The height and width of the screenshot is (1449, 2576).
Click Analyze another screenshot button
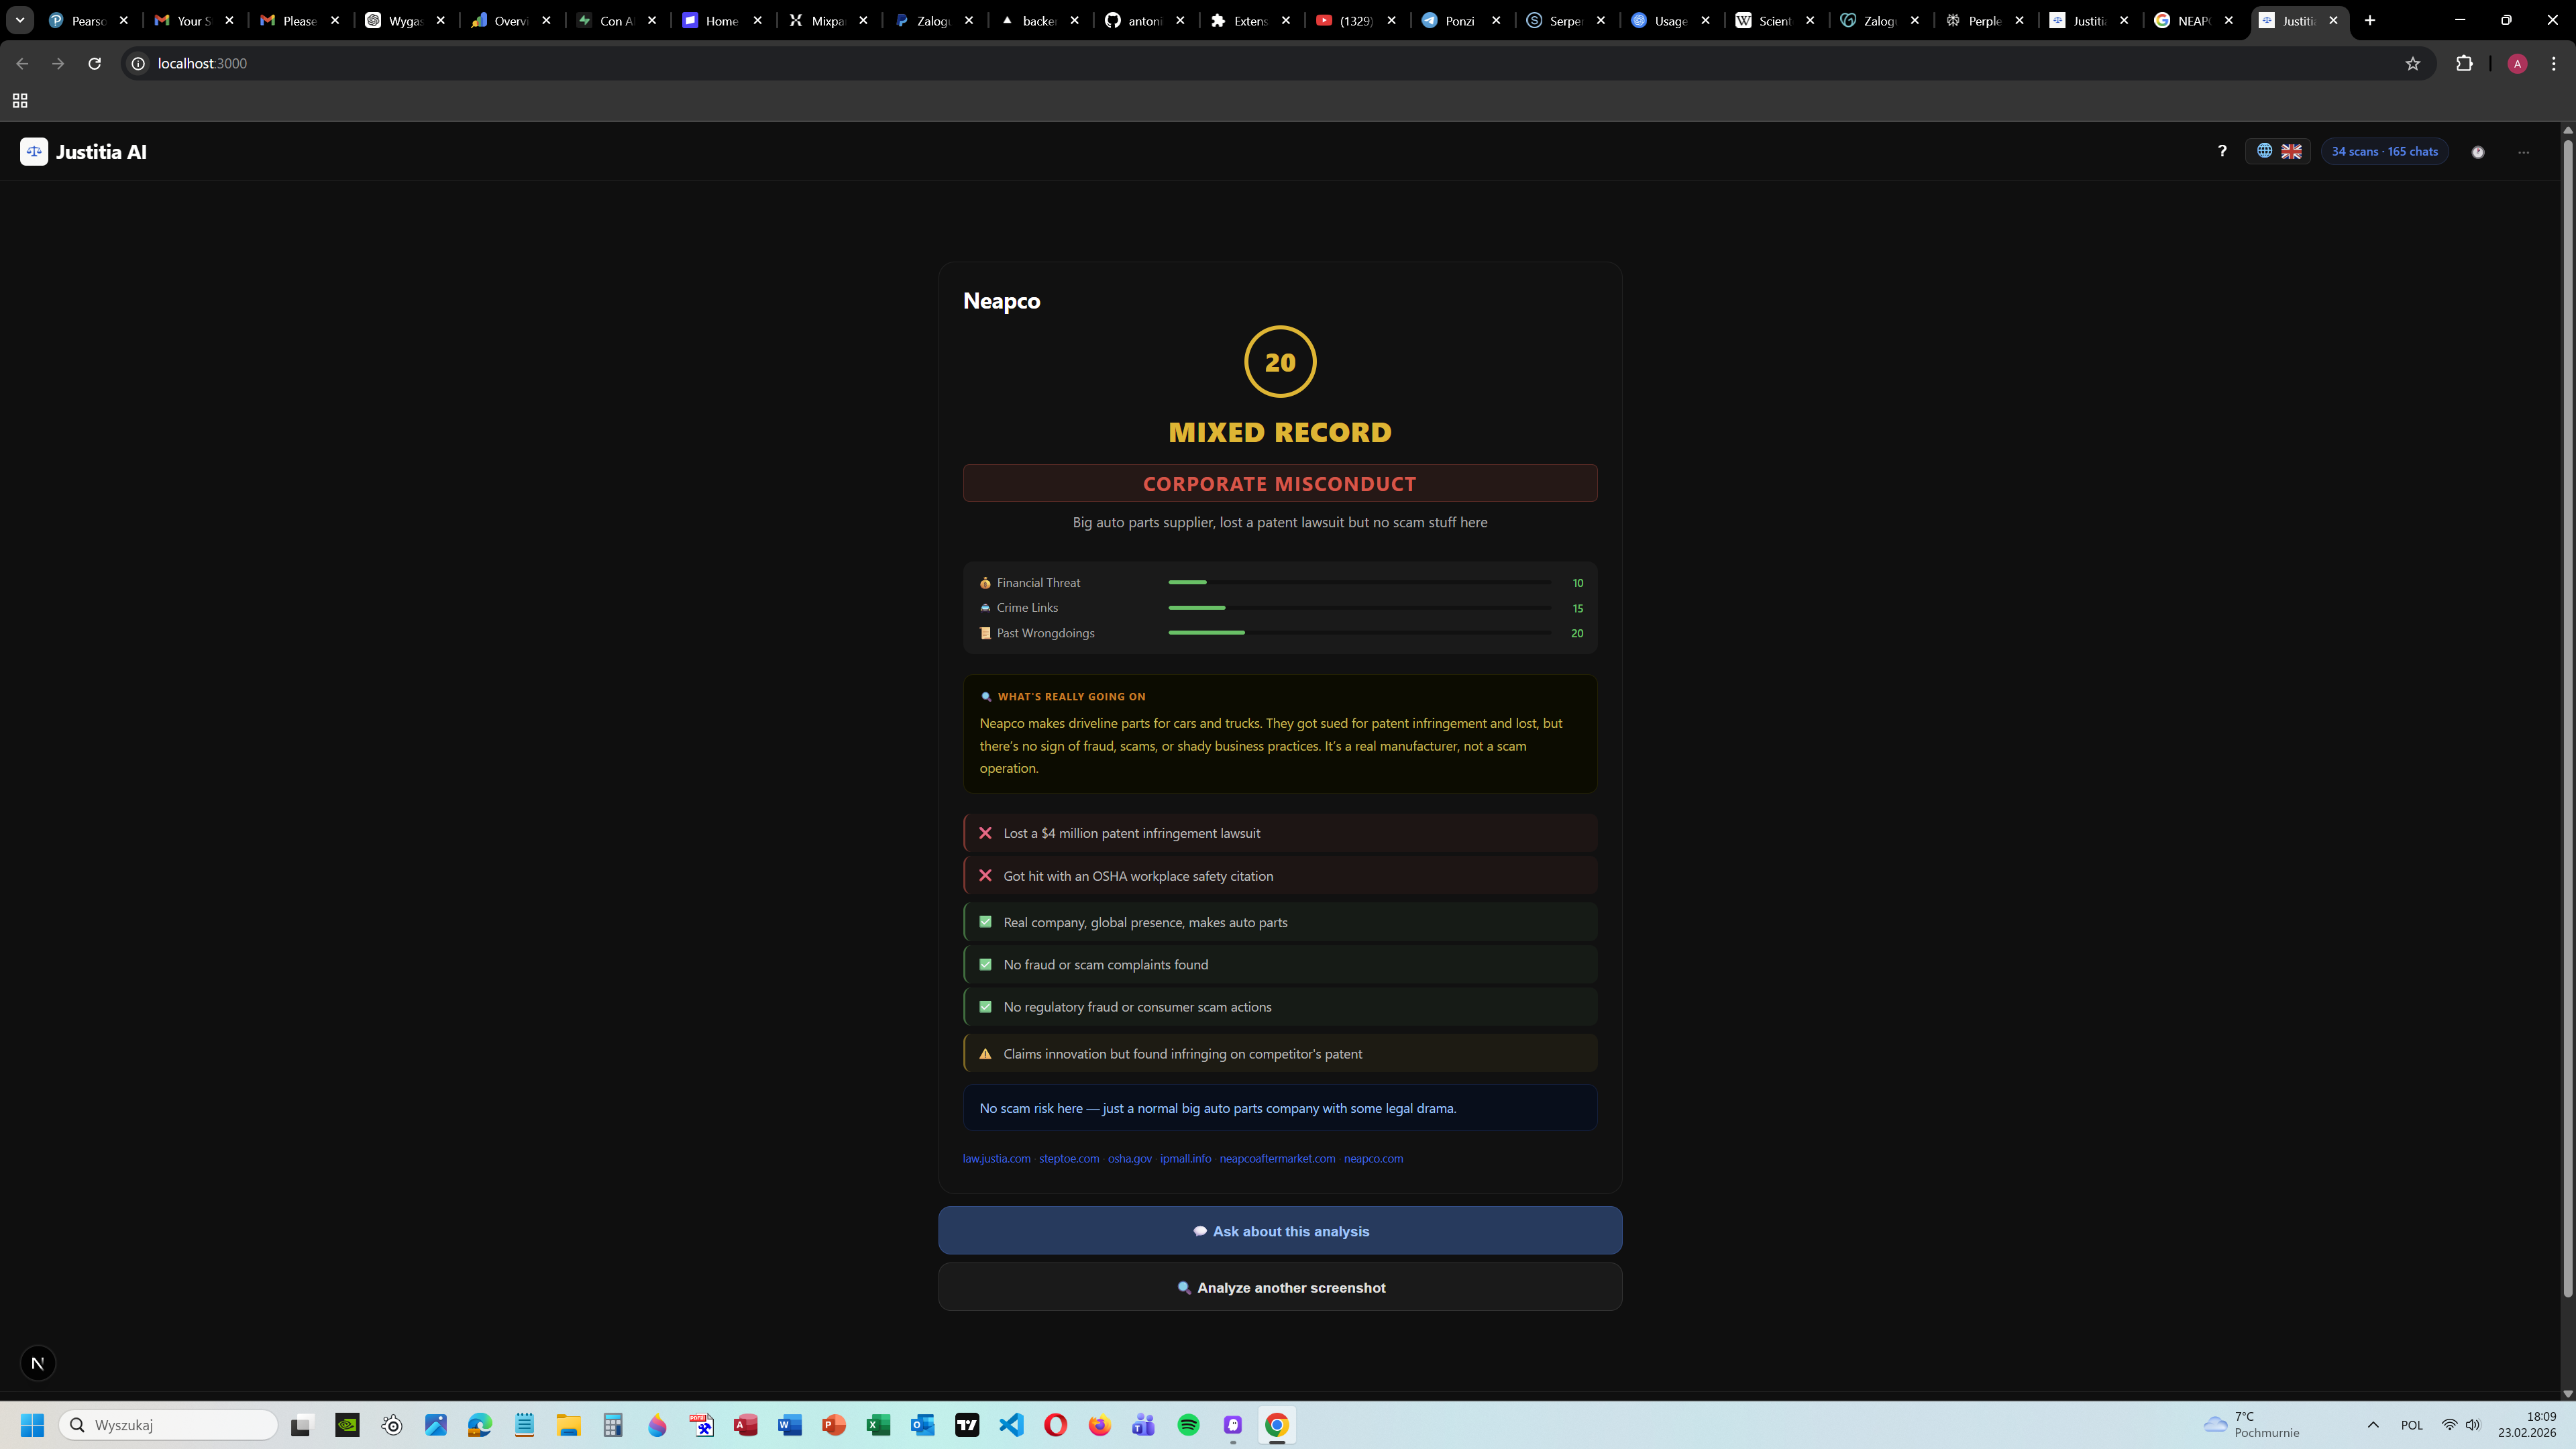tap(1280, 1287)
